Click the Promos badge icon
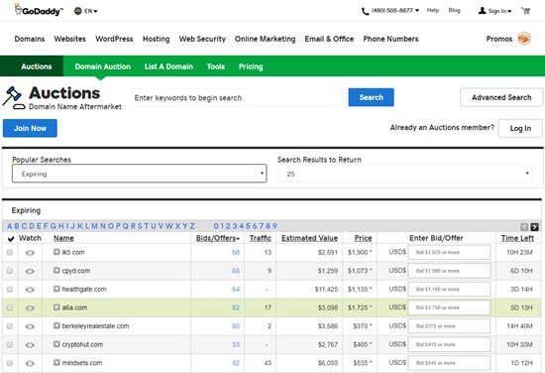Screen dimensions: 545x373 pos(524,39)
